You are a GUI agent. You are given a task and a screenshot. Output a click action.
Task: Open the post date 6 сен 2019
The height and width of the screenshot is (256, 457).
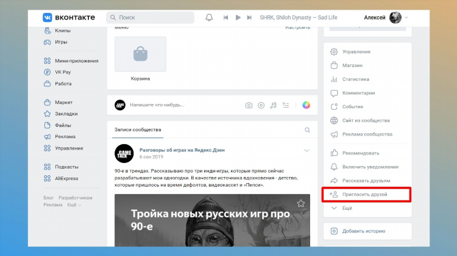pos(151,157)
